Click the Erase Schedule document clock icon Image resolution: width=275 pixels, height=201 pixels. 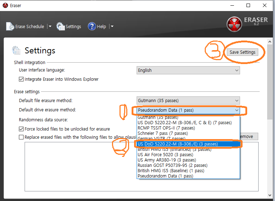(10, 26)
